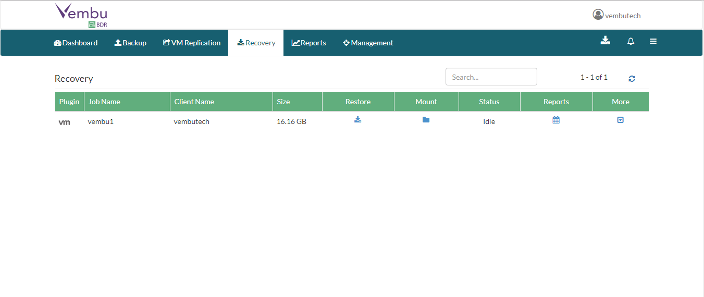Viewport: 704px width, 297px height.
Task: Focus the Search input field
Action: click(x=491, y=77)
